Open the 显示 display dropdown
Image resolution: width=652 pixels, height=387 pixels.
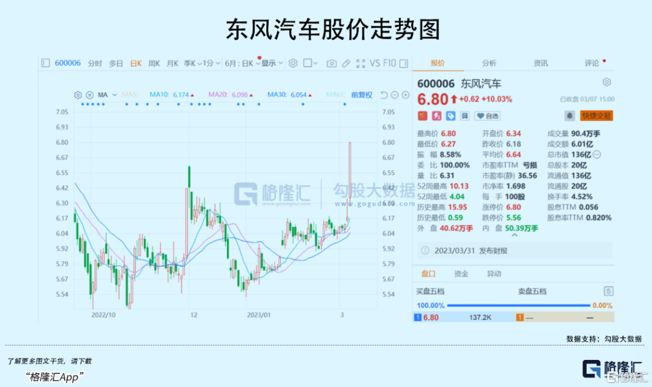click(272, 63)
